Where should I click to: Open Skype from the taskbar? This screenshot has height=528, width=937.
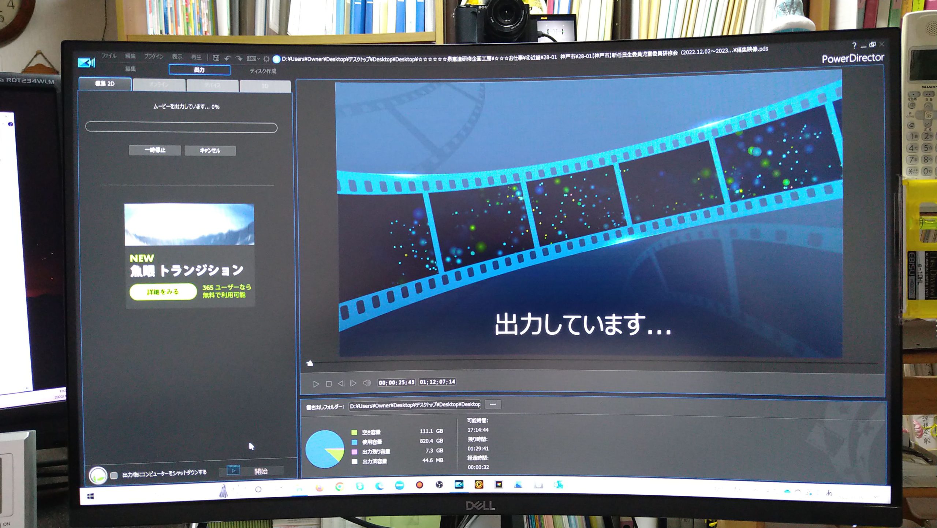tap(359, 487)
